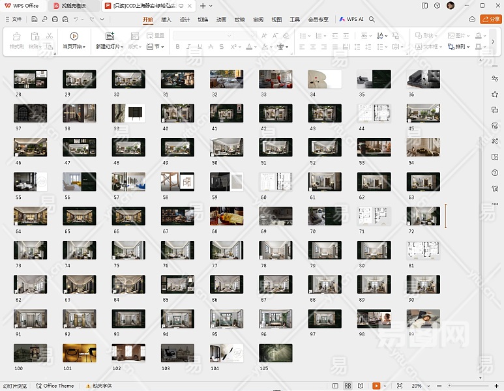The width and height of the screenshot is (504, 391).
Task: Open the 插入 ribbon tab
Action: [166, 20]
